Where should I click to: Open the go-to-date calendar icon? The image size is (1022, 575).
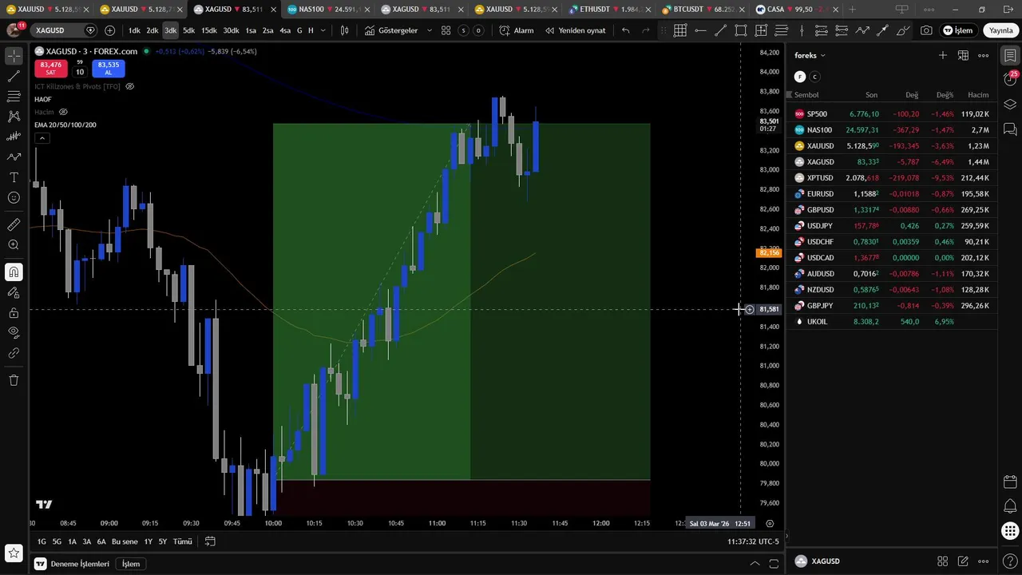(x=210, y=541)
